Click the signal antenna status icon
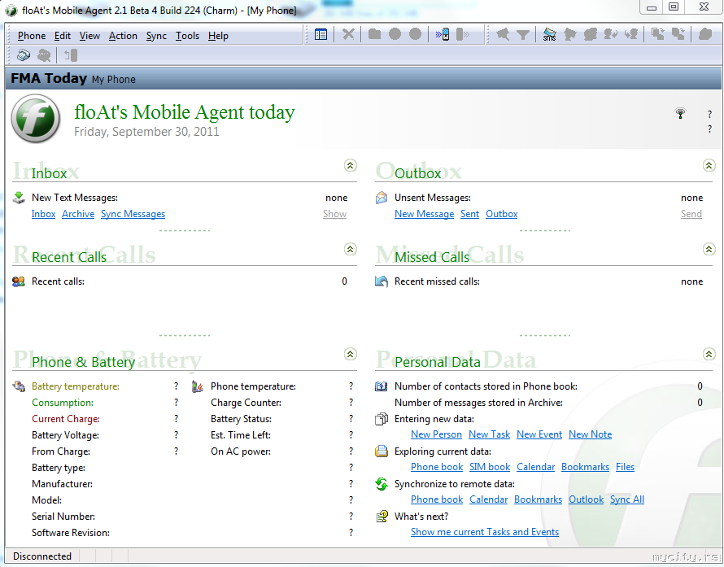The height and width of the screenshot is (567, 724). pyautogui.click(x=680, y=113)
